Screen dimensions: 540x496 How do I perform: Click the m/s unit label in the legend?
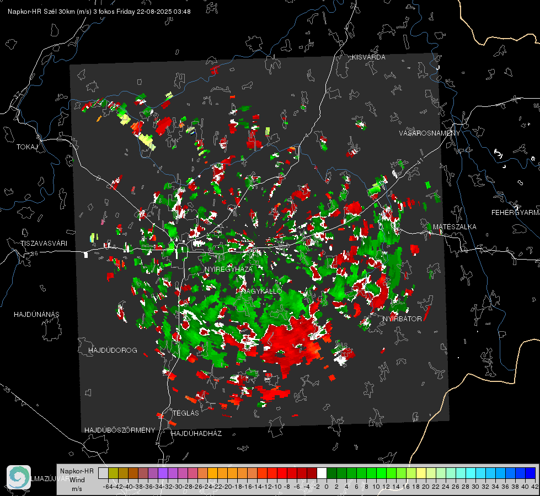pos(77,489)
